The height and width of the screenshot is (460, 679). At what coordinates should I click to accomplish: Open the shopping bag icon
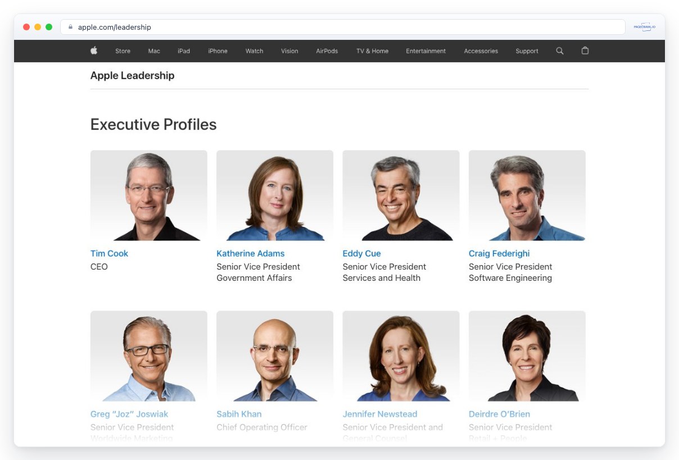tap(585, 51)
